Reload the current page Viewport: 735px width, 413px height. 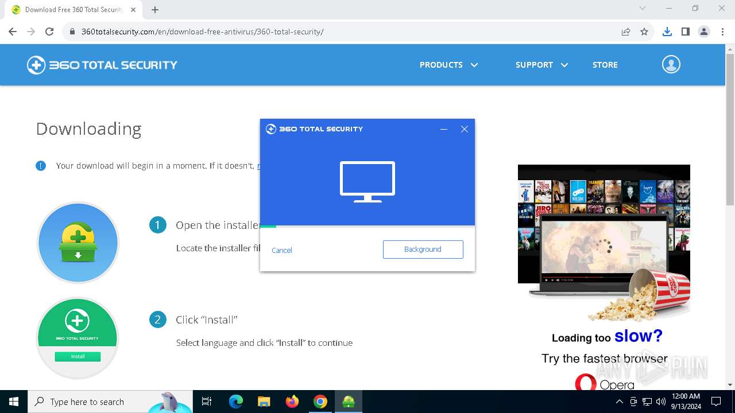pos(49,32)
